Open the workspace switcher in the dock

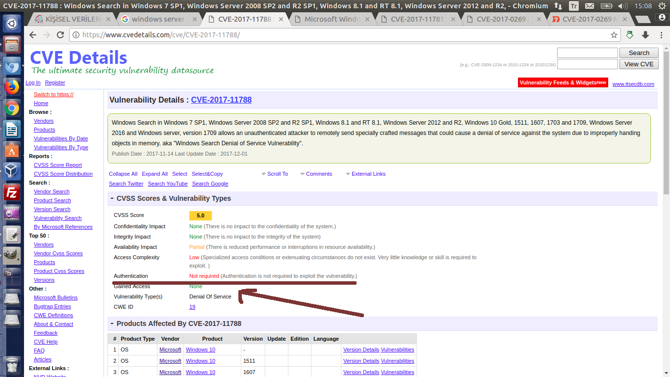(x=12, y=276)
